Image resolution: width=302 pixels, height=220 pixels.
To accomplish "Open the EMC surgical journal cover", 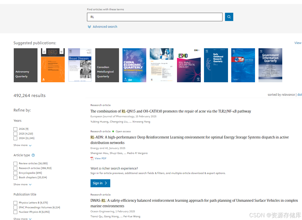I will 161,65.
